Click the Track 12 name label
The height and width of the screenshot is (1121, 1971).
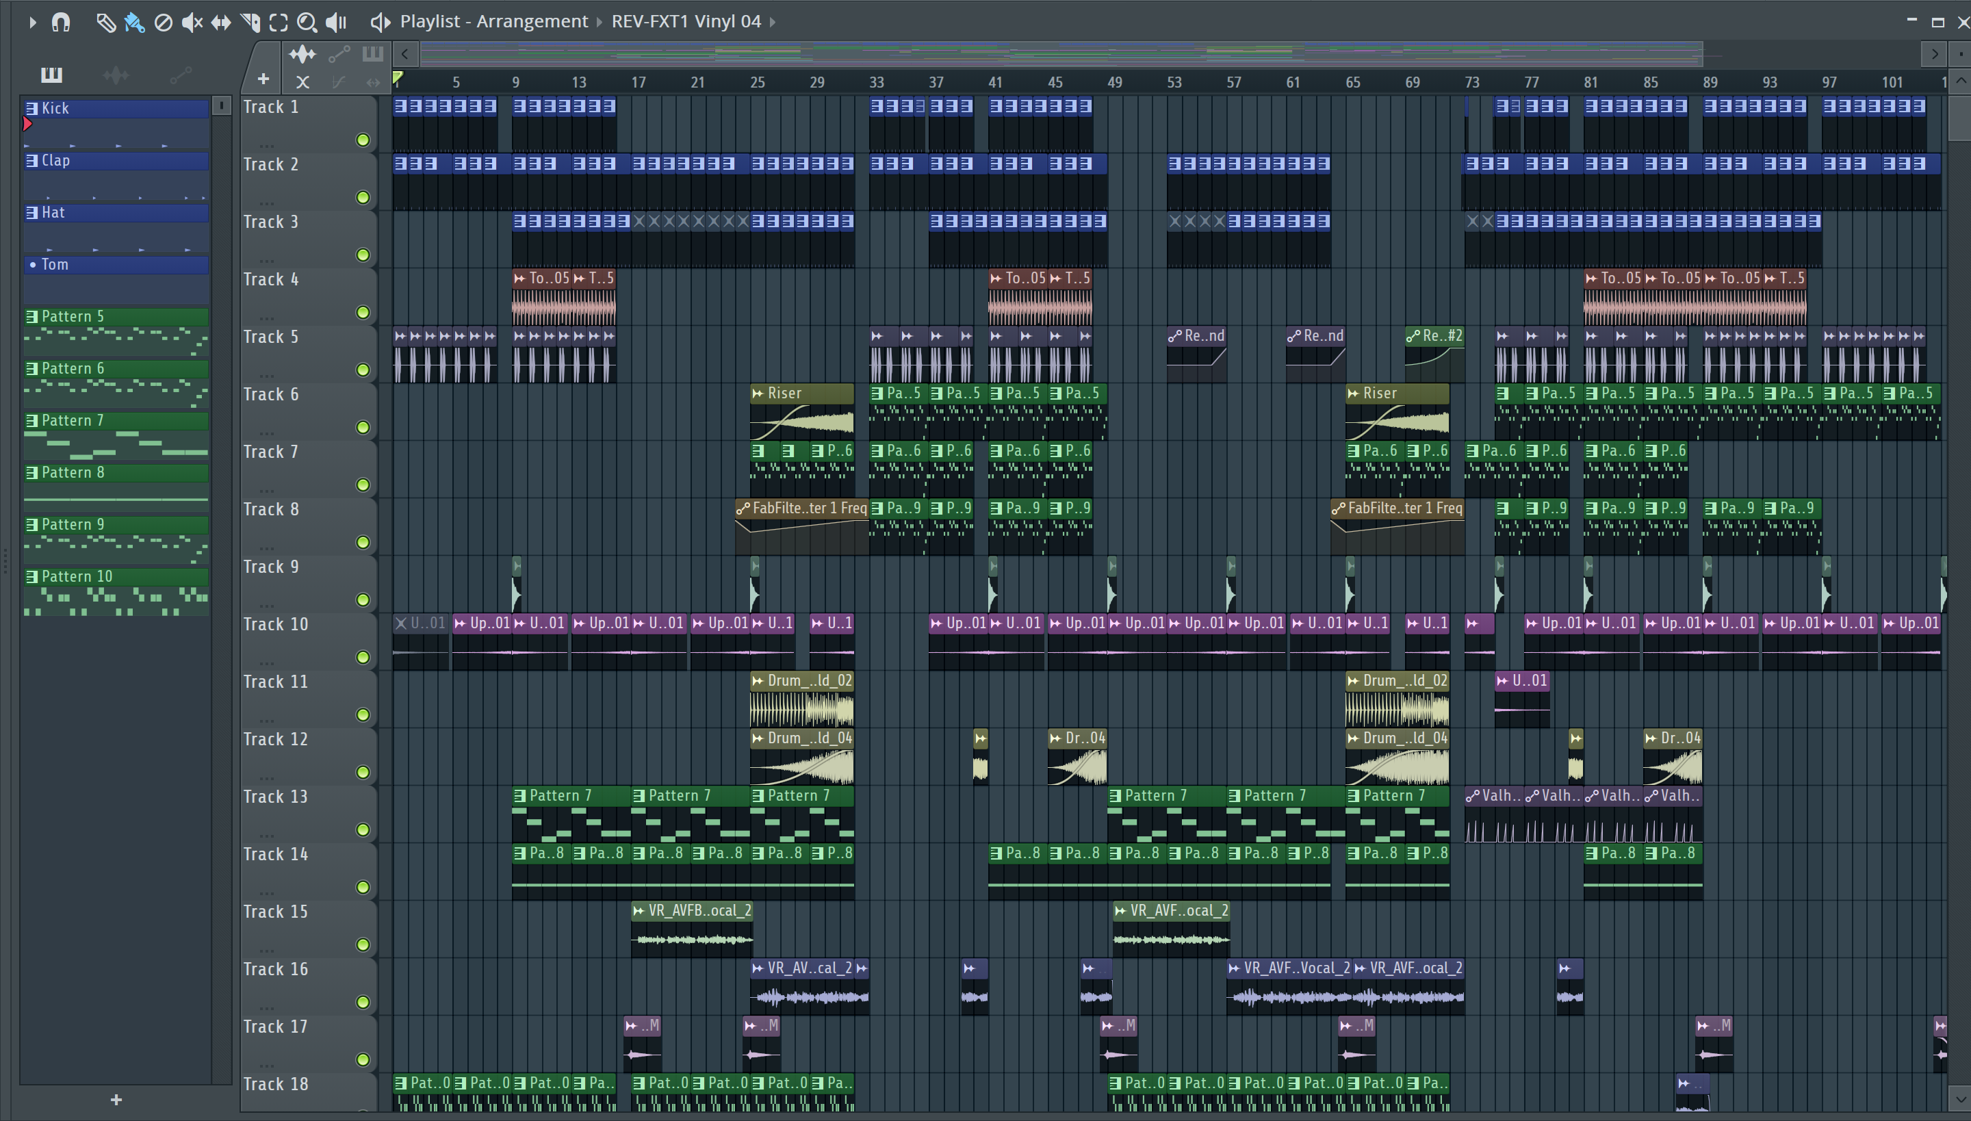point(276,739)
